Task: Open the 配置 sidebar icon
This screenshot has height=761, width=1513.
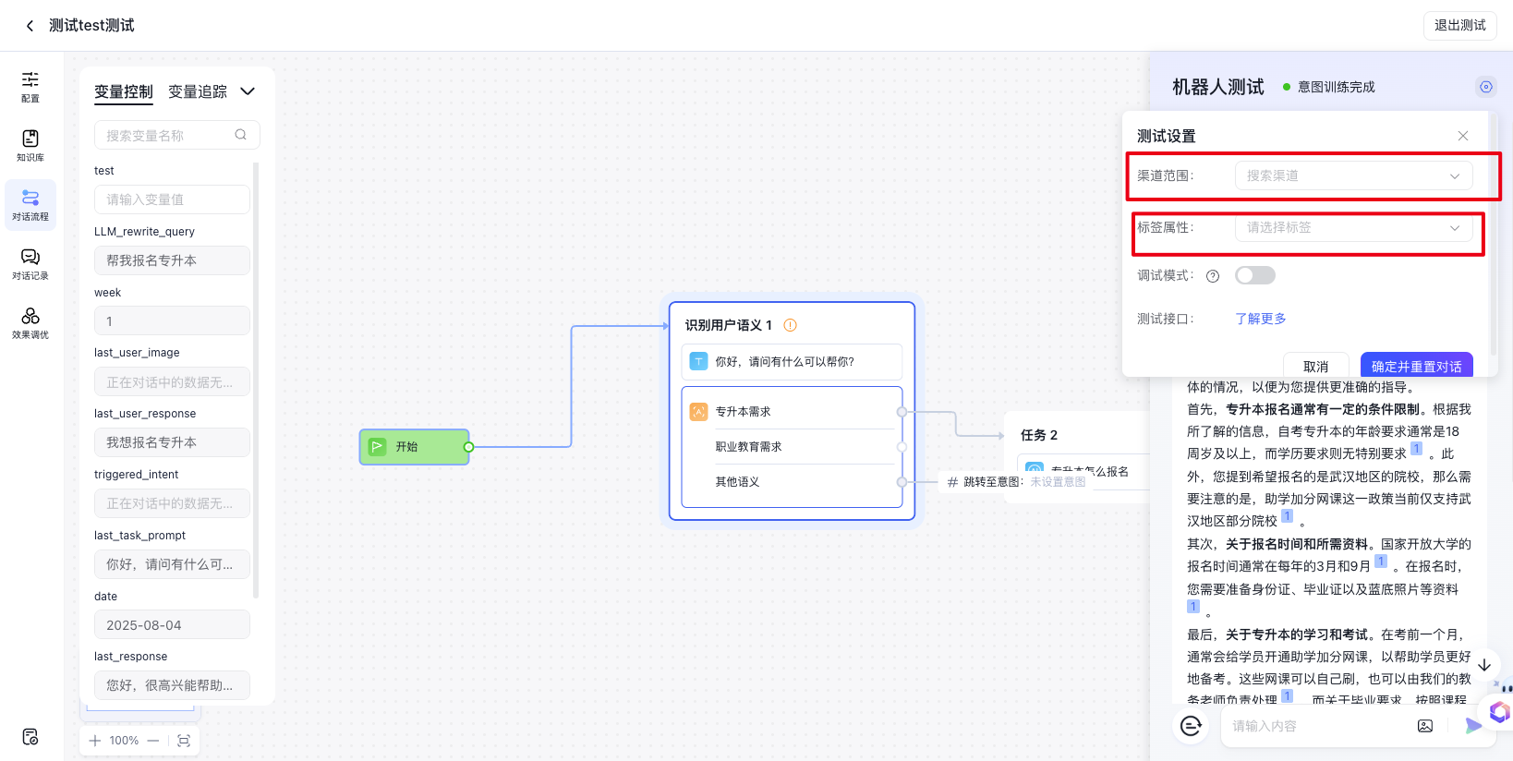Action: click(30, 86)
